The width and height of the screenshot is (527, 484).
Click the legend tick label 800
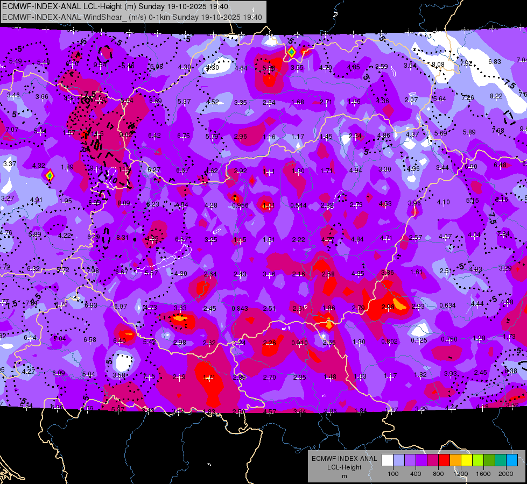(438, 474)
